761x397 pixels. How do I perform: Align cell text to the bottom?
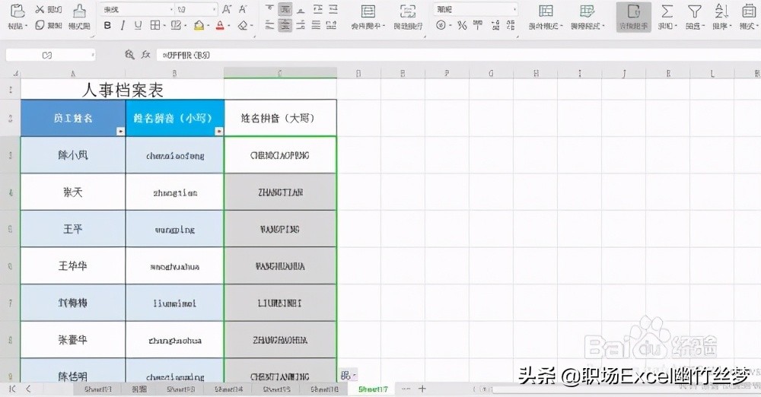pyautogui.click(x=301, y=9)
